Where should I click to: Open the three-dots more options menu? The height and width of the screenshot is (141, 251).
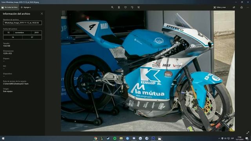pyautogui.click(x=248, y=7)
